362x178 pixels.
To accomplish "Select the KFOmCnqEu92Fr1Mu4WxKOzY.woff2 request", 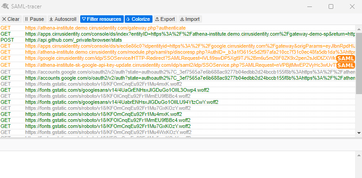I will point(178,132).
